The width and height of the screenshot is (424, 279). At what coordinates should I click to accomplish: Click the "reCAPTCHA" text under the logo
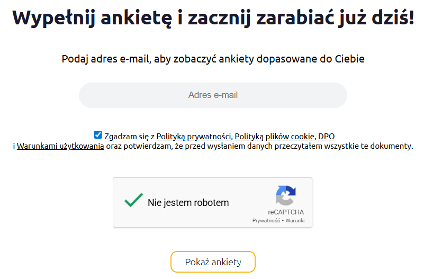pos(286,212)
